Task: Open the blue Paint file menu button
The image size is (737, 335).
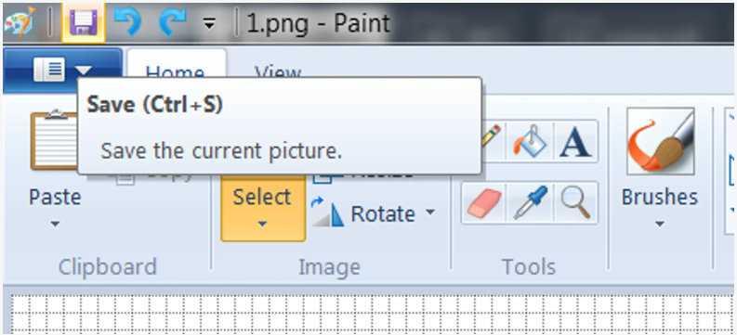Action: point(63,71)
